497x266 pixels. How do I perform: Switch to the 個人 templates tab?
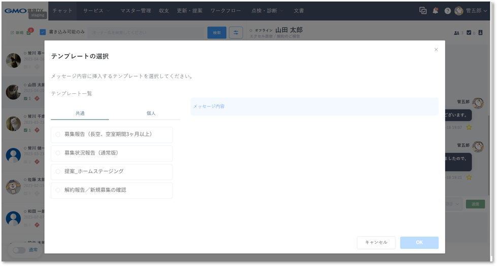[x=151, y=113]
